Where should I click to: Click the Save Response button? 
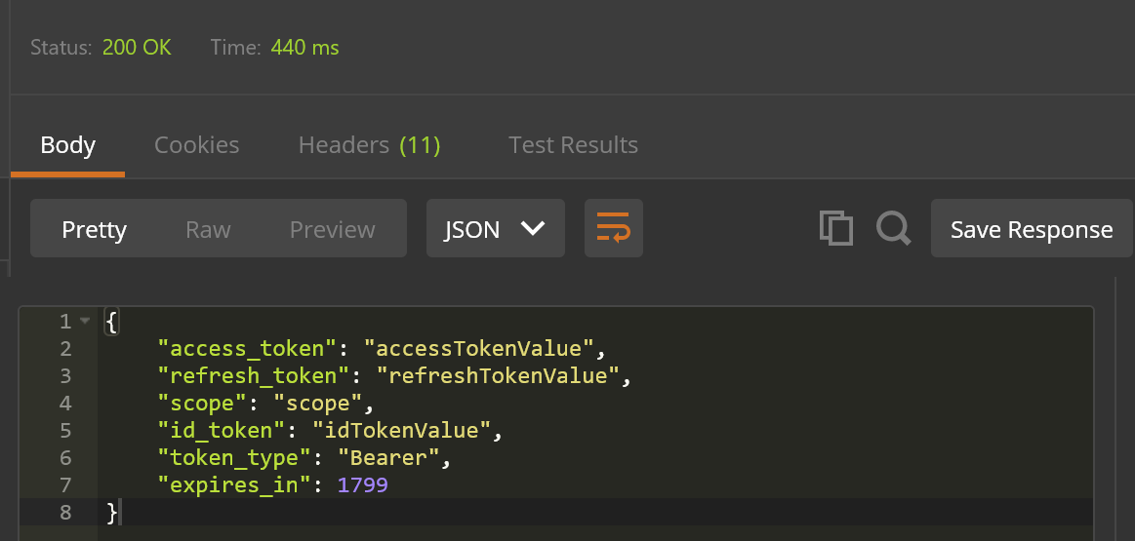point(1032,229)
